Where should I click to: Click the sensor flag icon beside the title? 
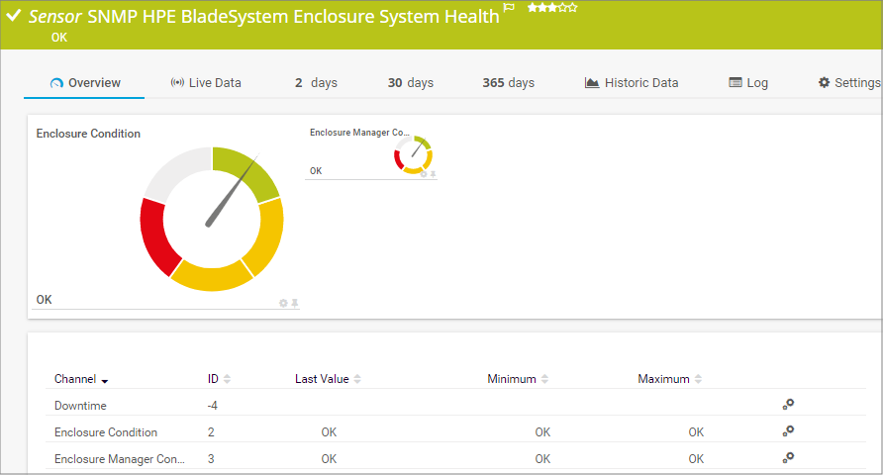click(509, 8)
